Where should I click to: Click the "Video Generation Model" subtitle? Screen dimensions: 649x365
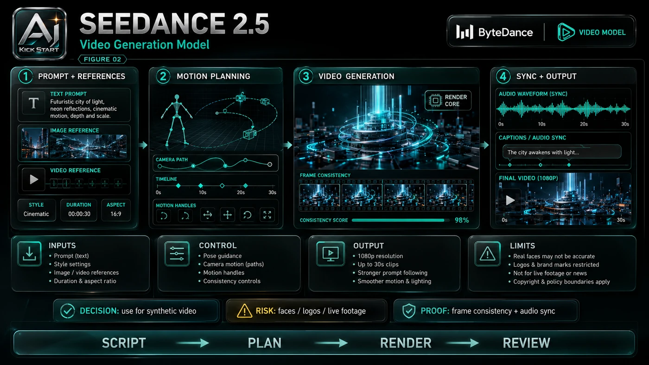(x=145, y=45)
